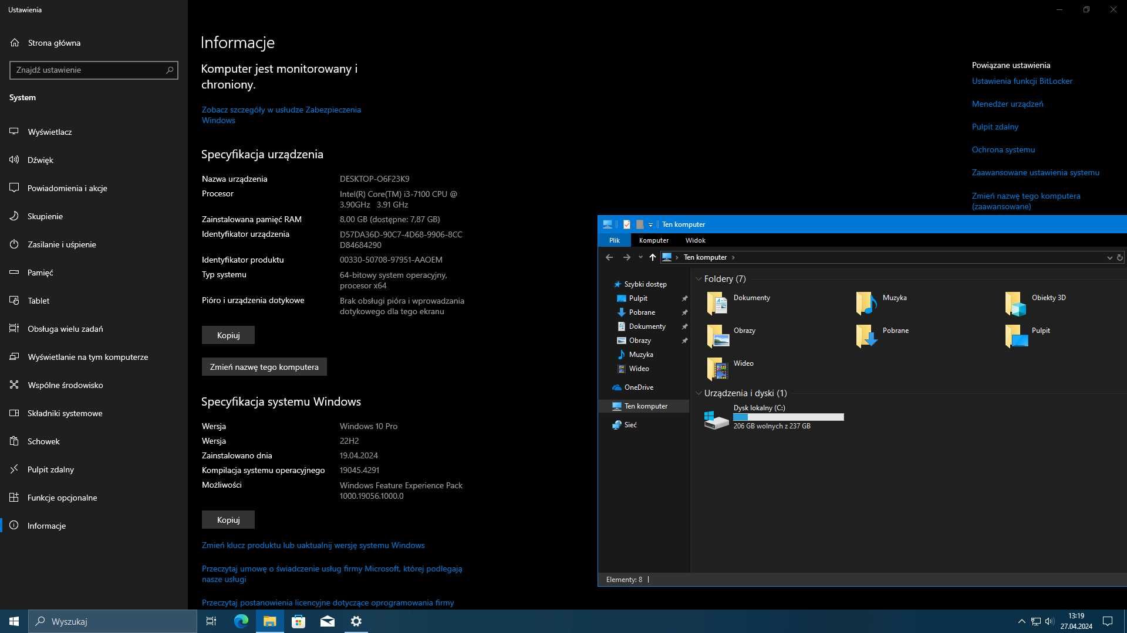
Task: Click Zmień nazwę tego komputera button
Action: [264, 367]
